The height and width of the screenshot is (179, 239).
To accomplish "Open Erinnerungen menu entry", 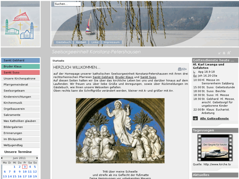I will (20, 133).
